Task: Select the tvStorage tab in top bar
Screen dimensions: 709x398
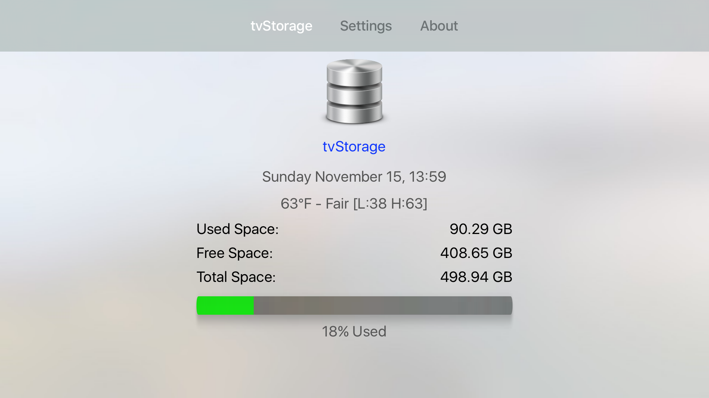Action: pyautogui.click(x=281, y=26)
